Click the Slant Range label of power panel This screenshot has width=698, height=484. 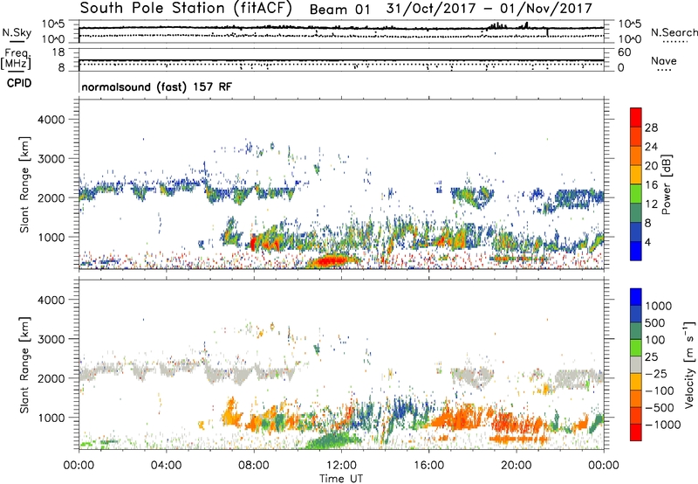pyautogui.click(x=24, y=184)
